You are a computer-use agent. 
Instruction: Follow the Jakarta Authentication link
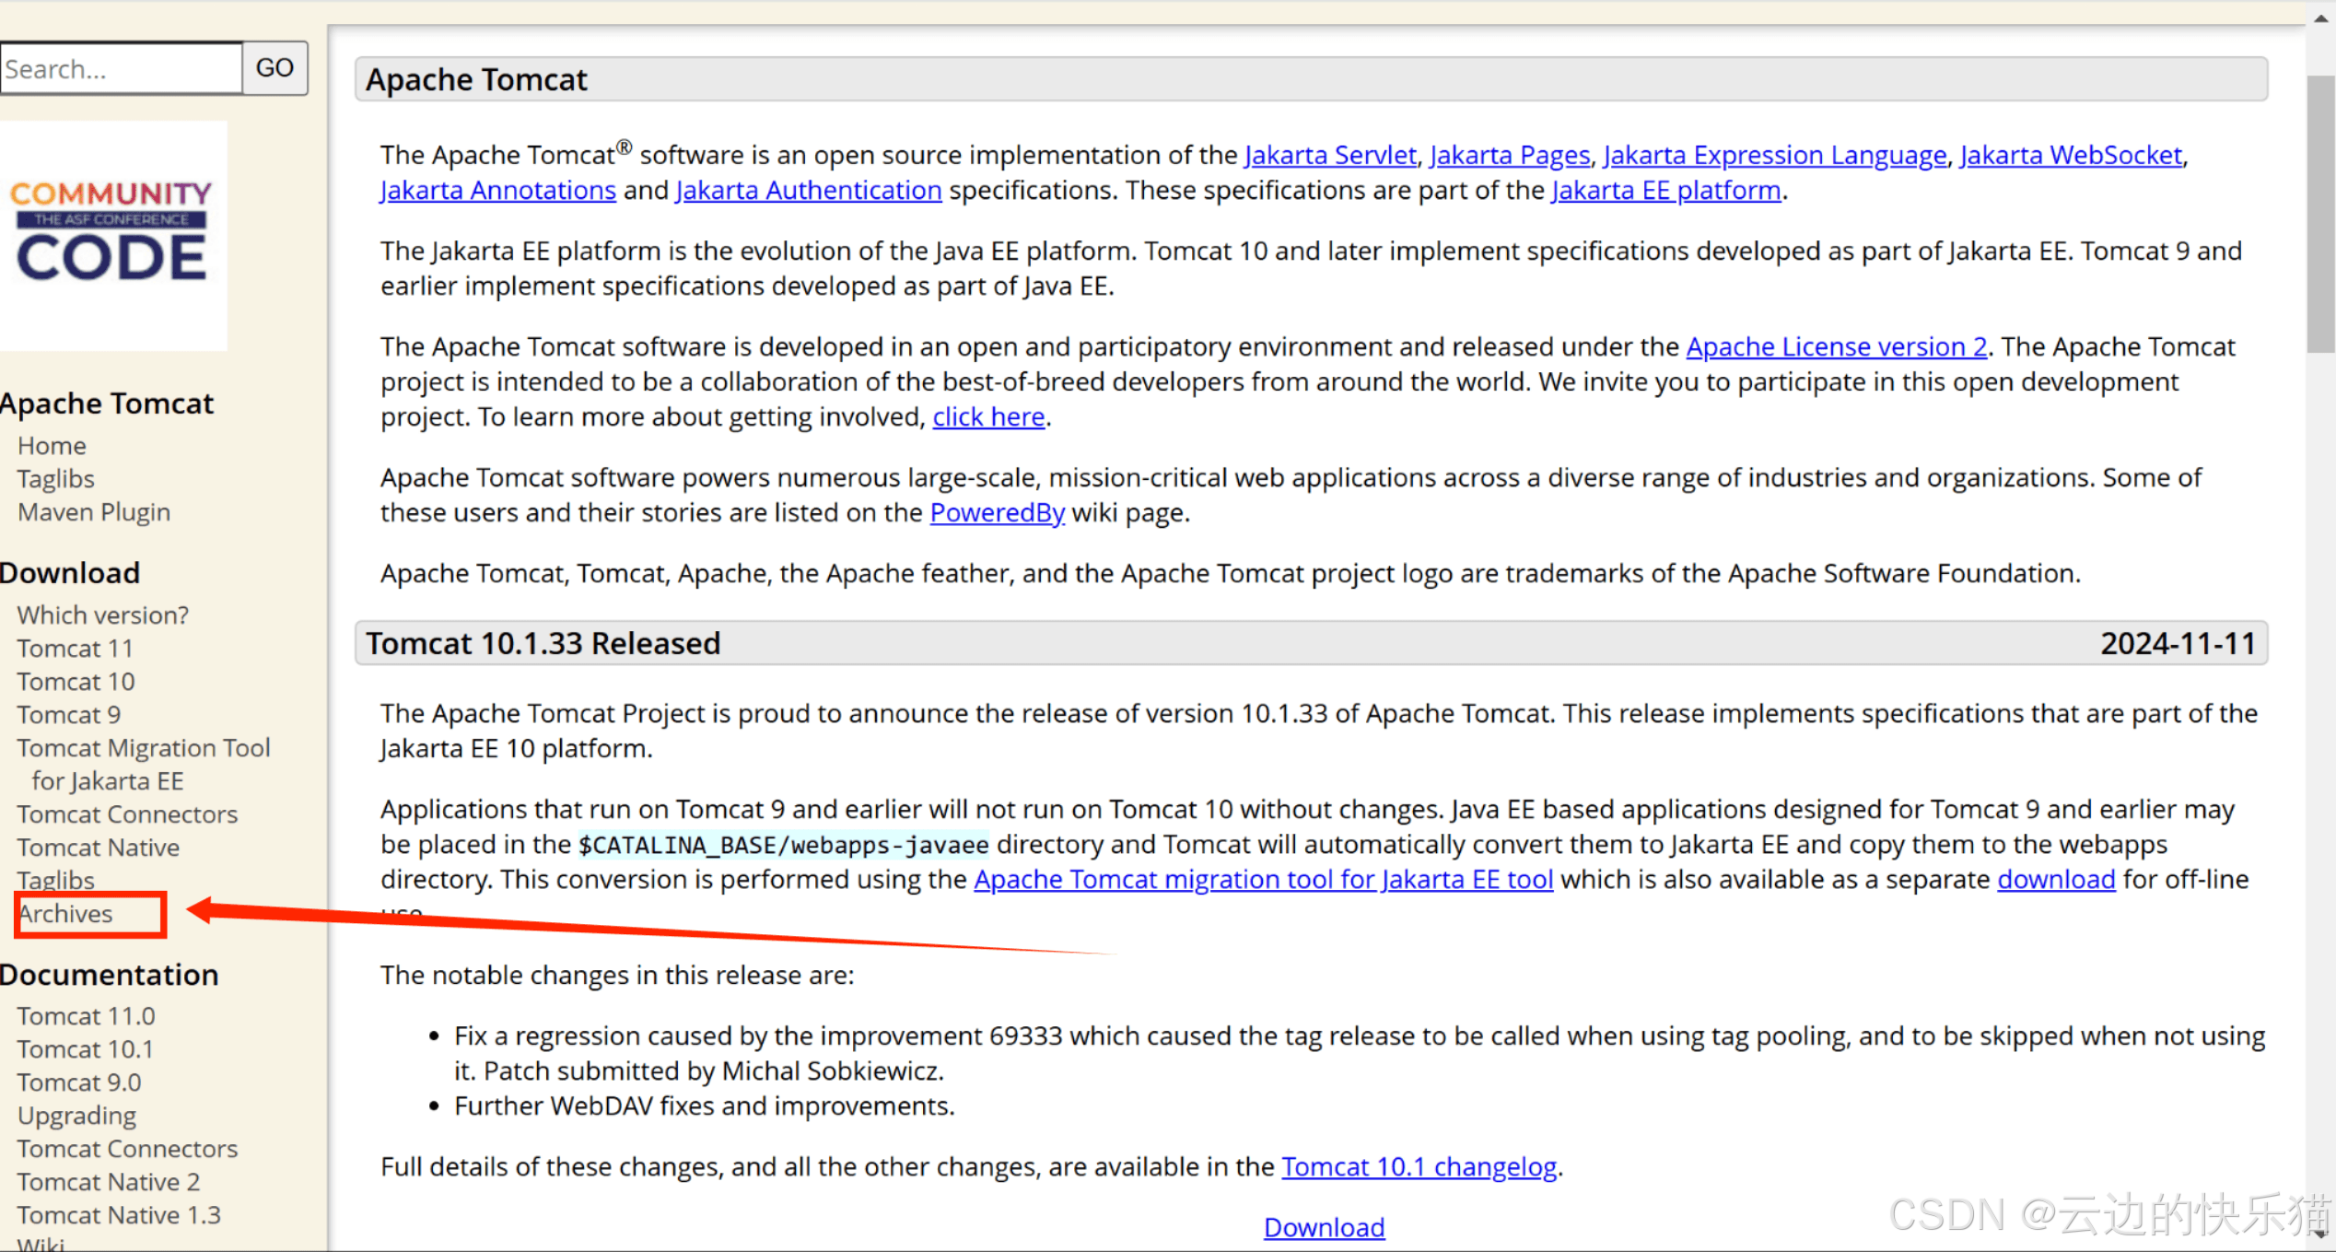click(x=809, y=190)
